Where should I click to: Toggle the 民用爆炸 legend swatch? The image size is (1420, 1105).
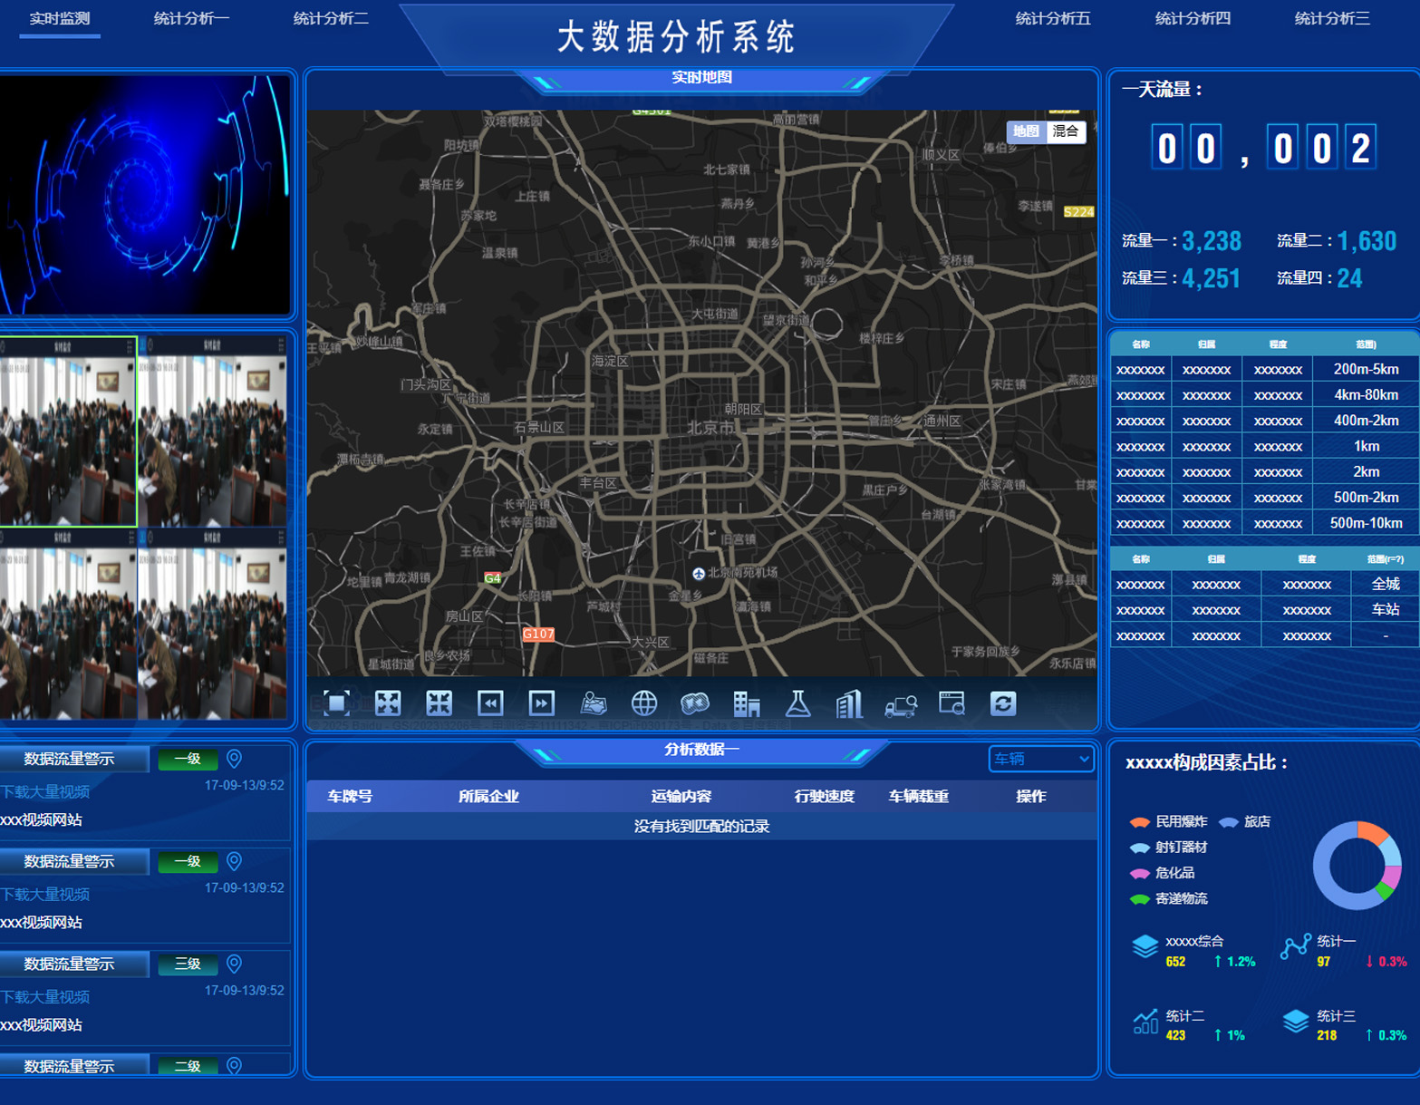[x=1140, y=822]
